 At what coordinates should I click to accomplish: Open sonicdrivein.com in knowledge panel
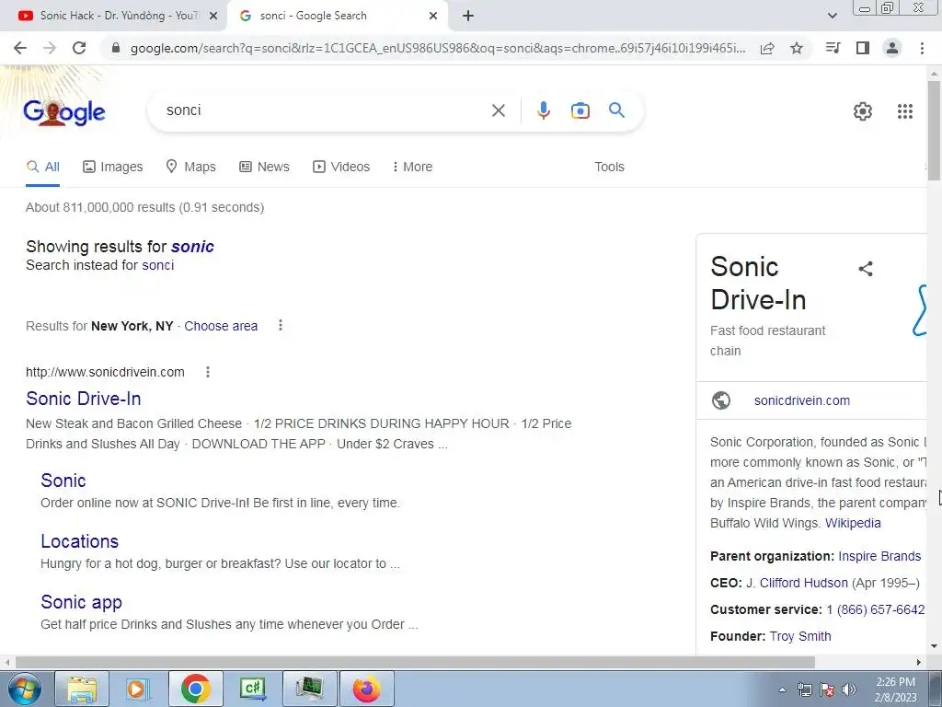pos(802,400)
